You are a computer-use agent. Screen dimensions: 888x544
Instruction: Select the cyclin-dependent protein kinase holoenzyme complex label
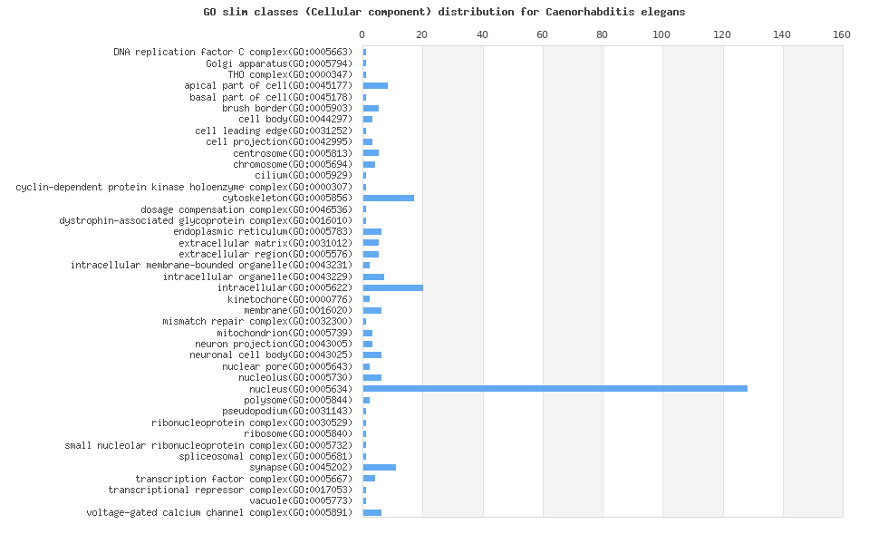coord(187,187)
